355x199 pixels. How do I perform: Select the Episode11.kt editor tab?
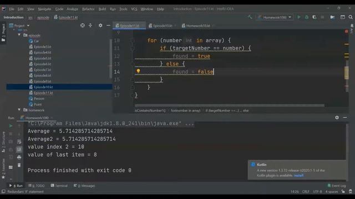129,26
